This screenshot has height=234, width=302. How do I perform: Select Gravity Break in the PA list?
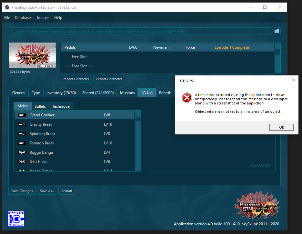click(75, 124)
